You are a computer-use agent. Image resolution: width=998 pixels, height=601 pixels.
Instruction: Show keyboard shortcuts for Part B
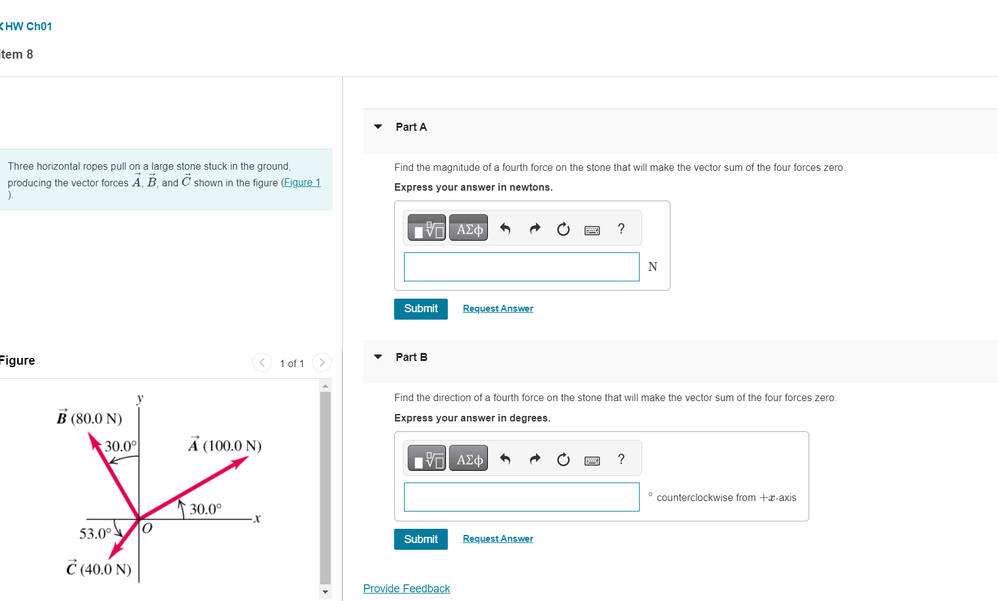(592, 460)
